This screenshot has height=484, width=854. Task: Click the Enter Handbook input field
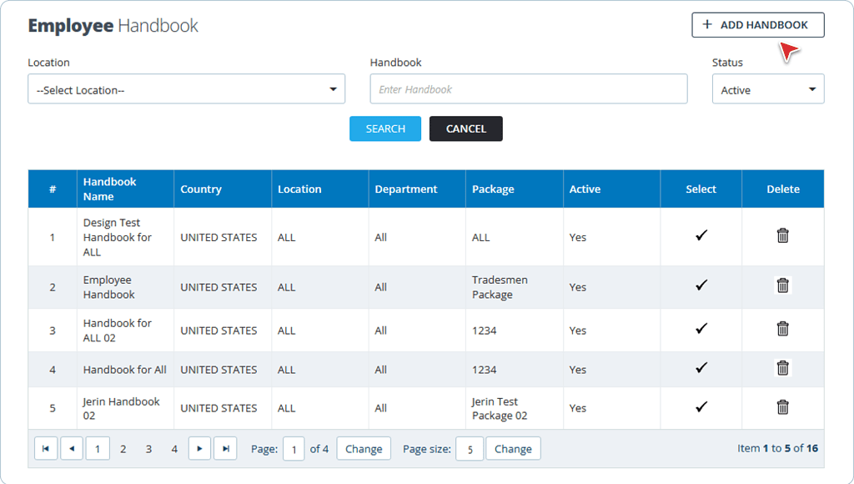[528, 89]
